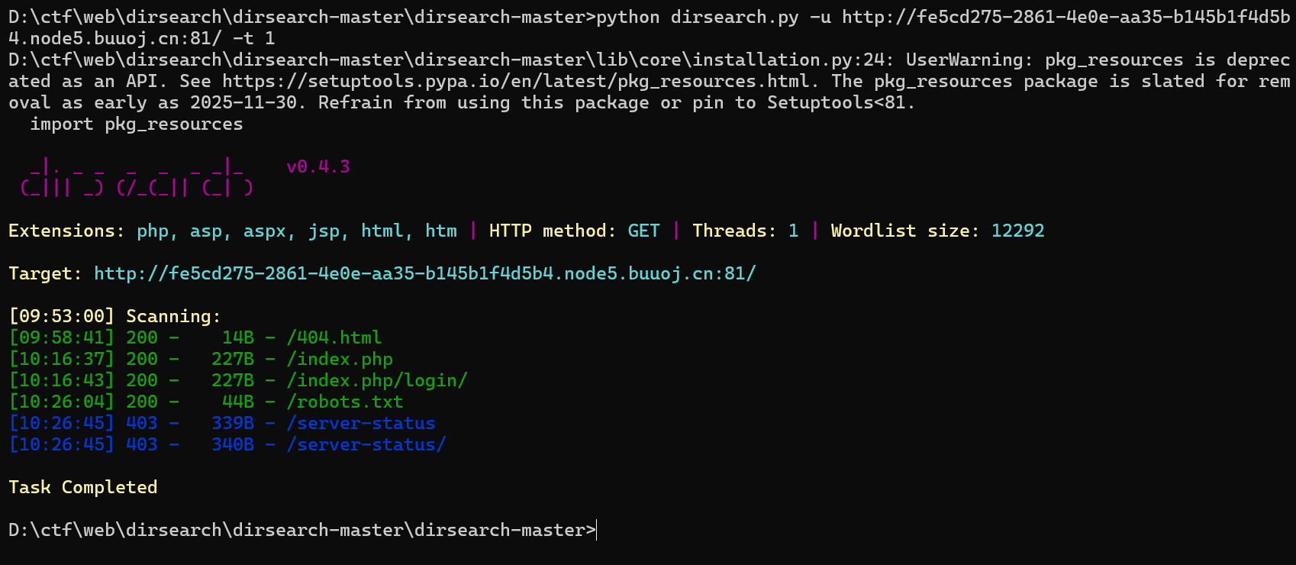Click at the command prompt cursor
Image resolution: width=1296 pixels, height=565 pixels.
coord(597,530)
